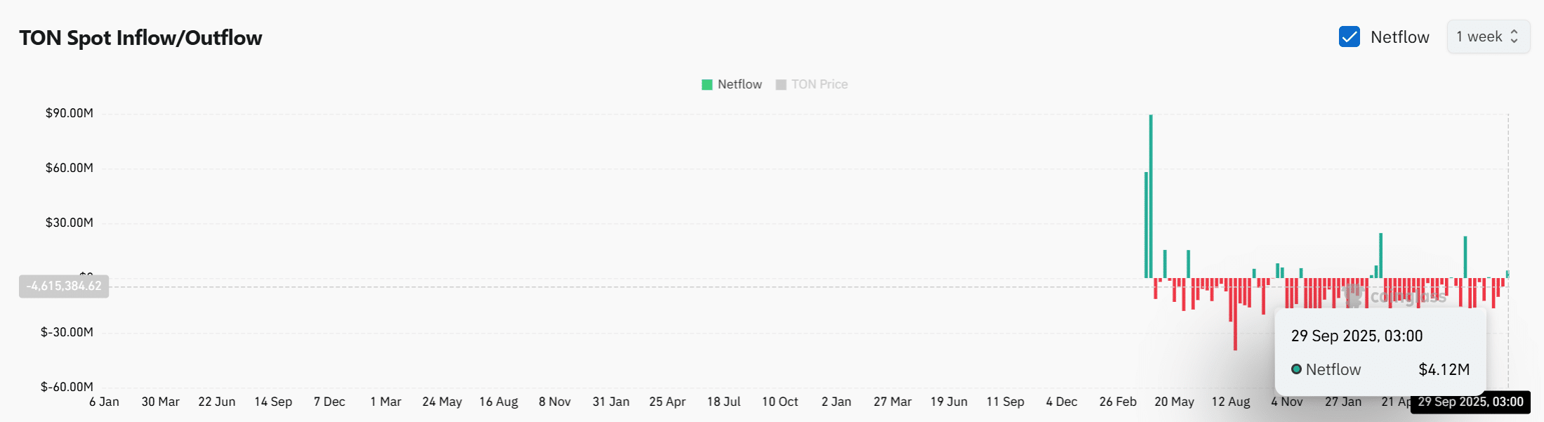Open the 1 week interval dropdown
The image size is (1544, 422).
(1487, 37)
